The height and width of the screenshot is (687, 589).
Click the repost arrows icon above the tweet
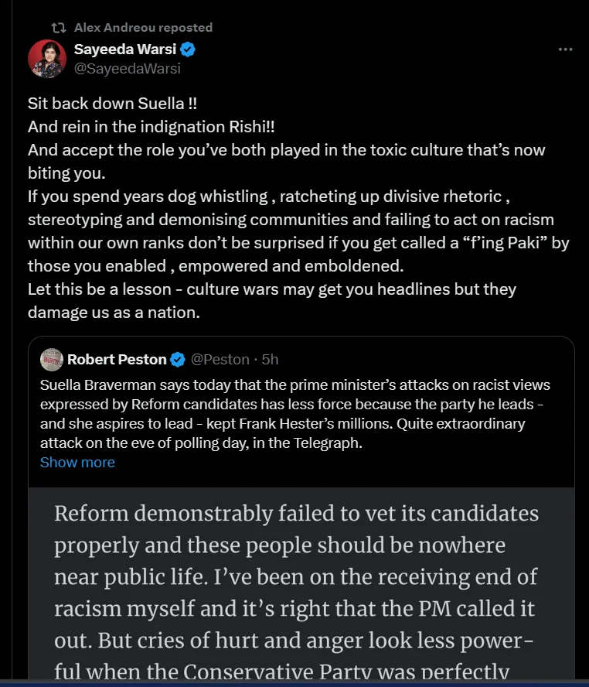tap(58, 28)
